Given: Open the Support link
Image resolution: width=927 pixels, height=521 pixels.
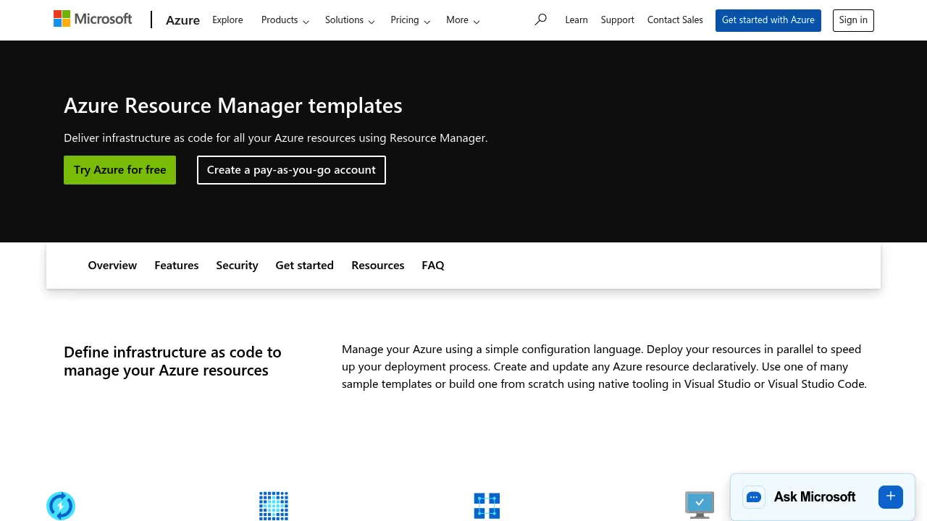Looking at the screenshot, I should pyautogui.click(x=618, y=20).
